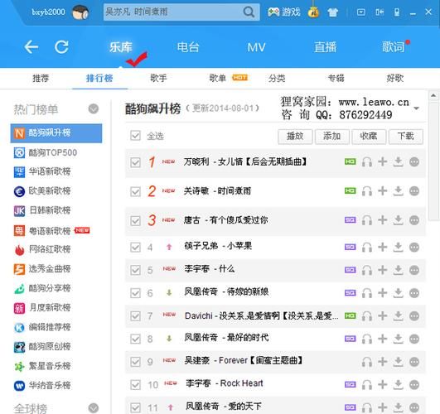Open the mini mode icon in title bar

coord(380,12)
